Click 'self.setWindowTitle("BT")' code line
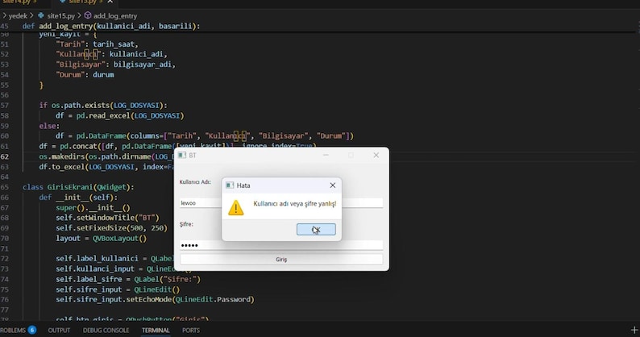Viewport: 640px width, 337px height. click(107, 218)
